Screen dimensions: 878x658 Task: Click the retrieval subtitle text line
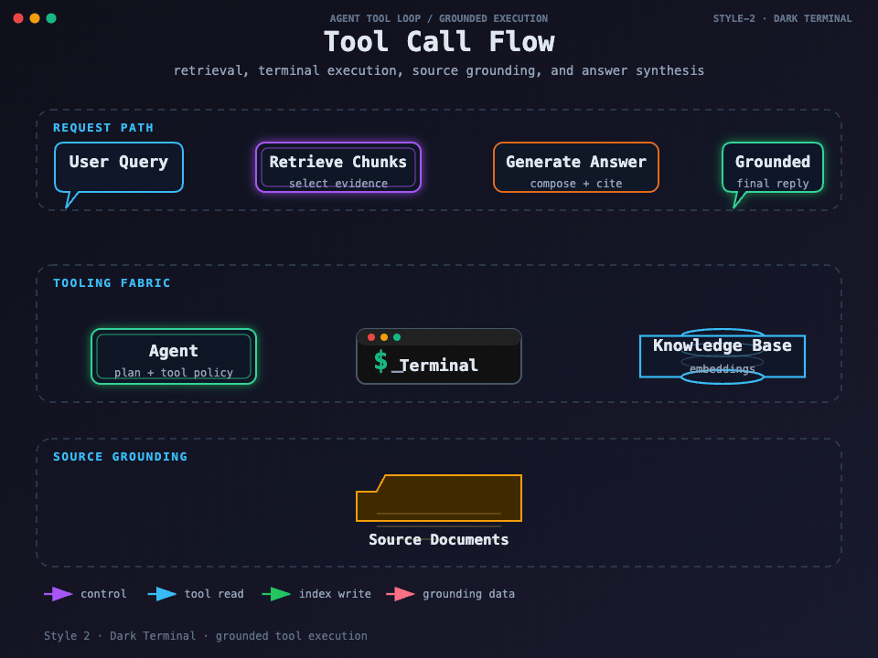click(439, 70)
